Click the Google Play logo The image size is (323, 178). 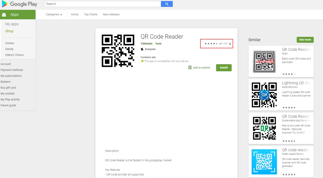pos(19,4)
